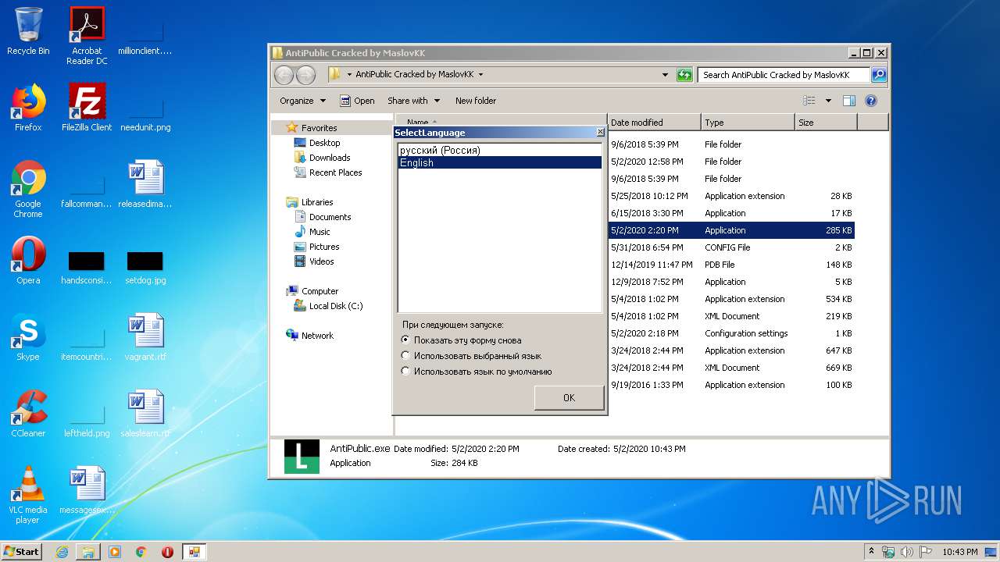
Task: Click Open in the Explorer toolbar
Action: click(x=357, y=101)
